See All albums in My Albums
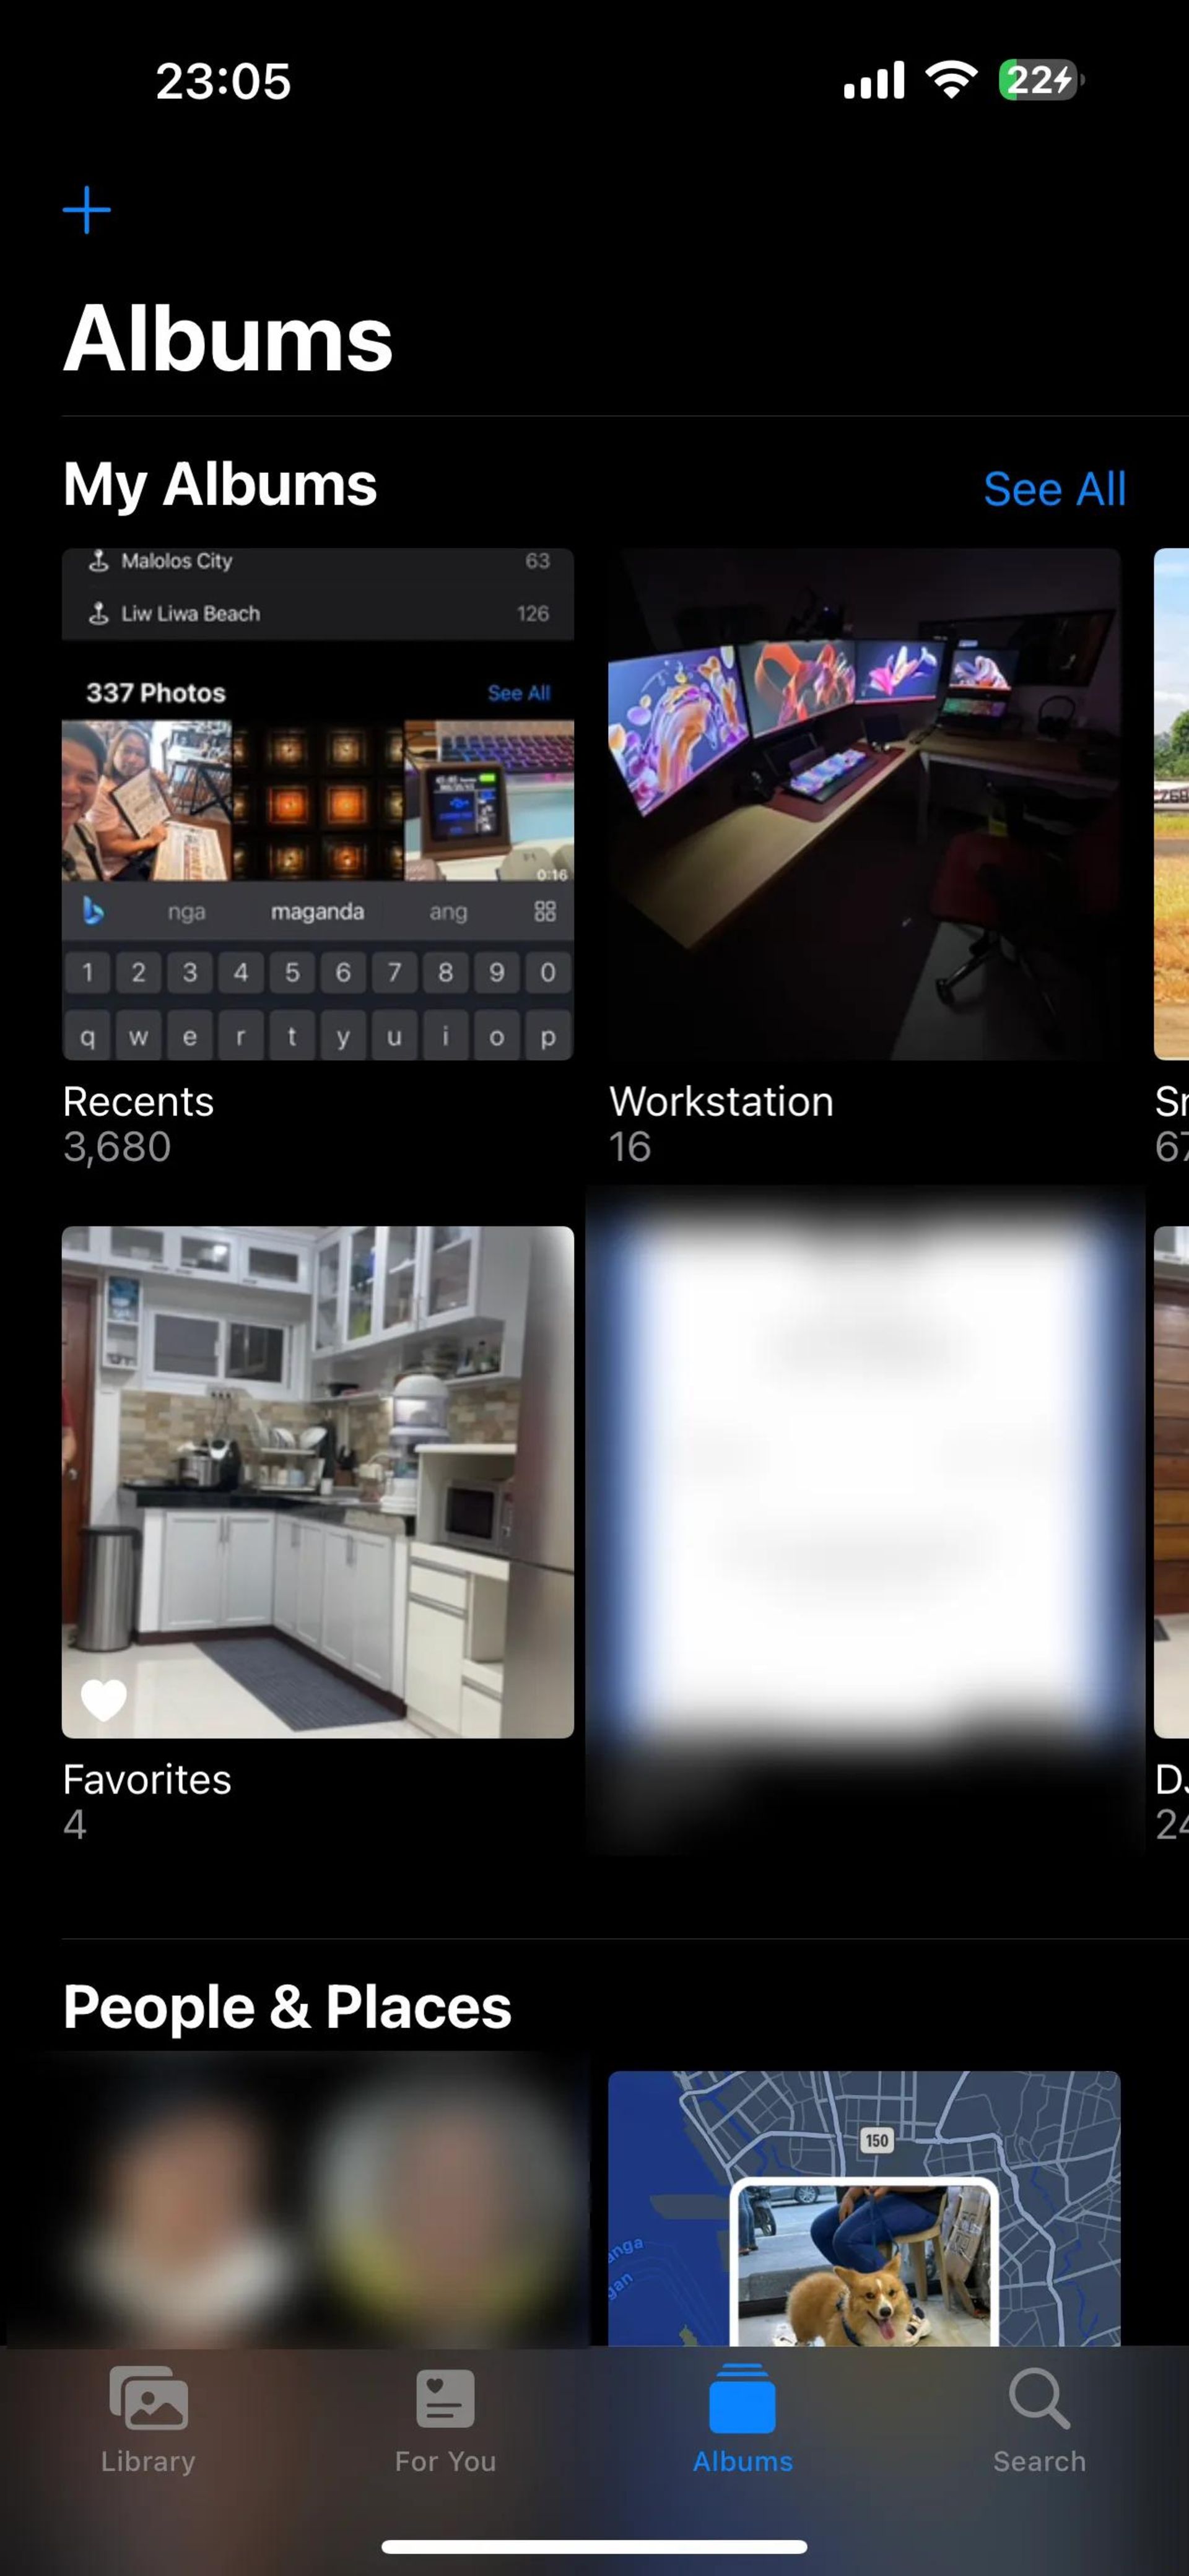 pyautogui.click(x=1053, y=488)
